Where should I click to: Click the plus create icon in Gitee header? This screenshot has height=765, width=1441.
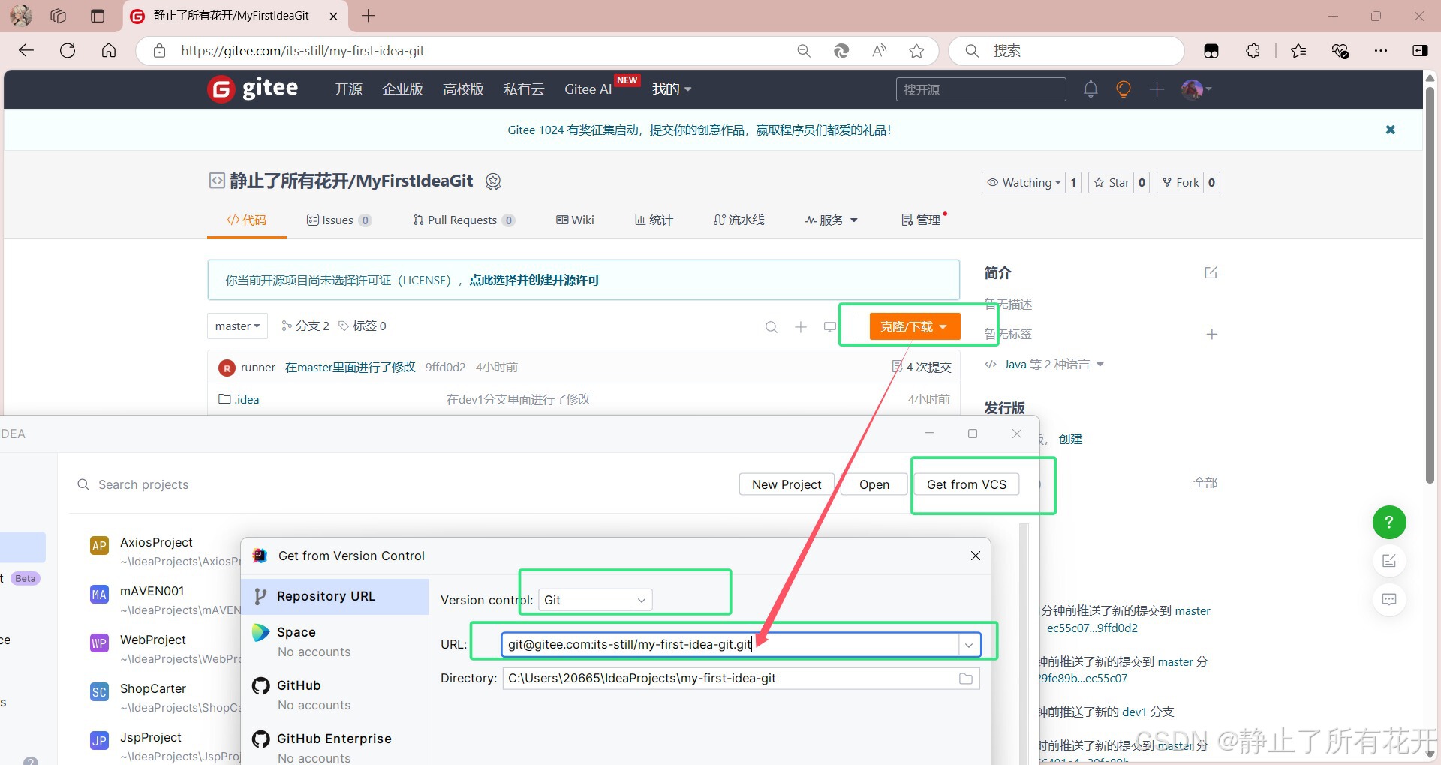[1157, 89]
